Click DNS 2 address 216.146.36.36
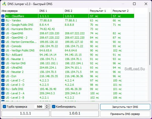This screenshot has width=152, height=119. pyautogui.click(x=74, y=76)
